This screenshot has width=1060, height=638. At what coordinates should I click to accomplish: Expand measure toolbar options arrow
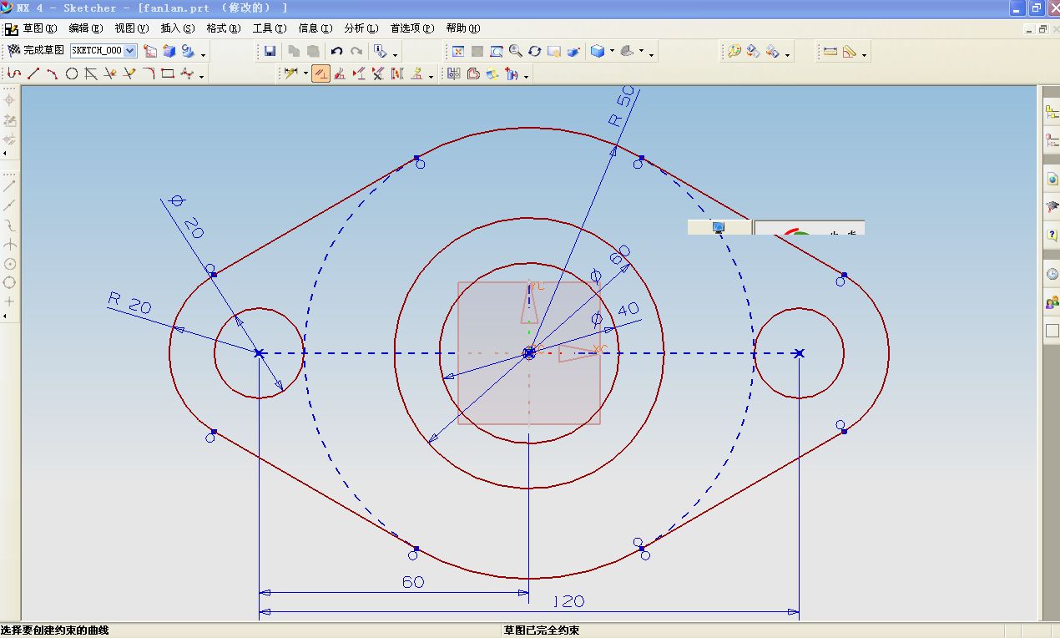tap(864, 55)
